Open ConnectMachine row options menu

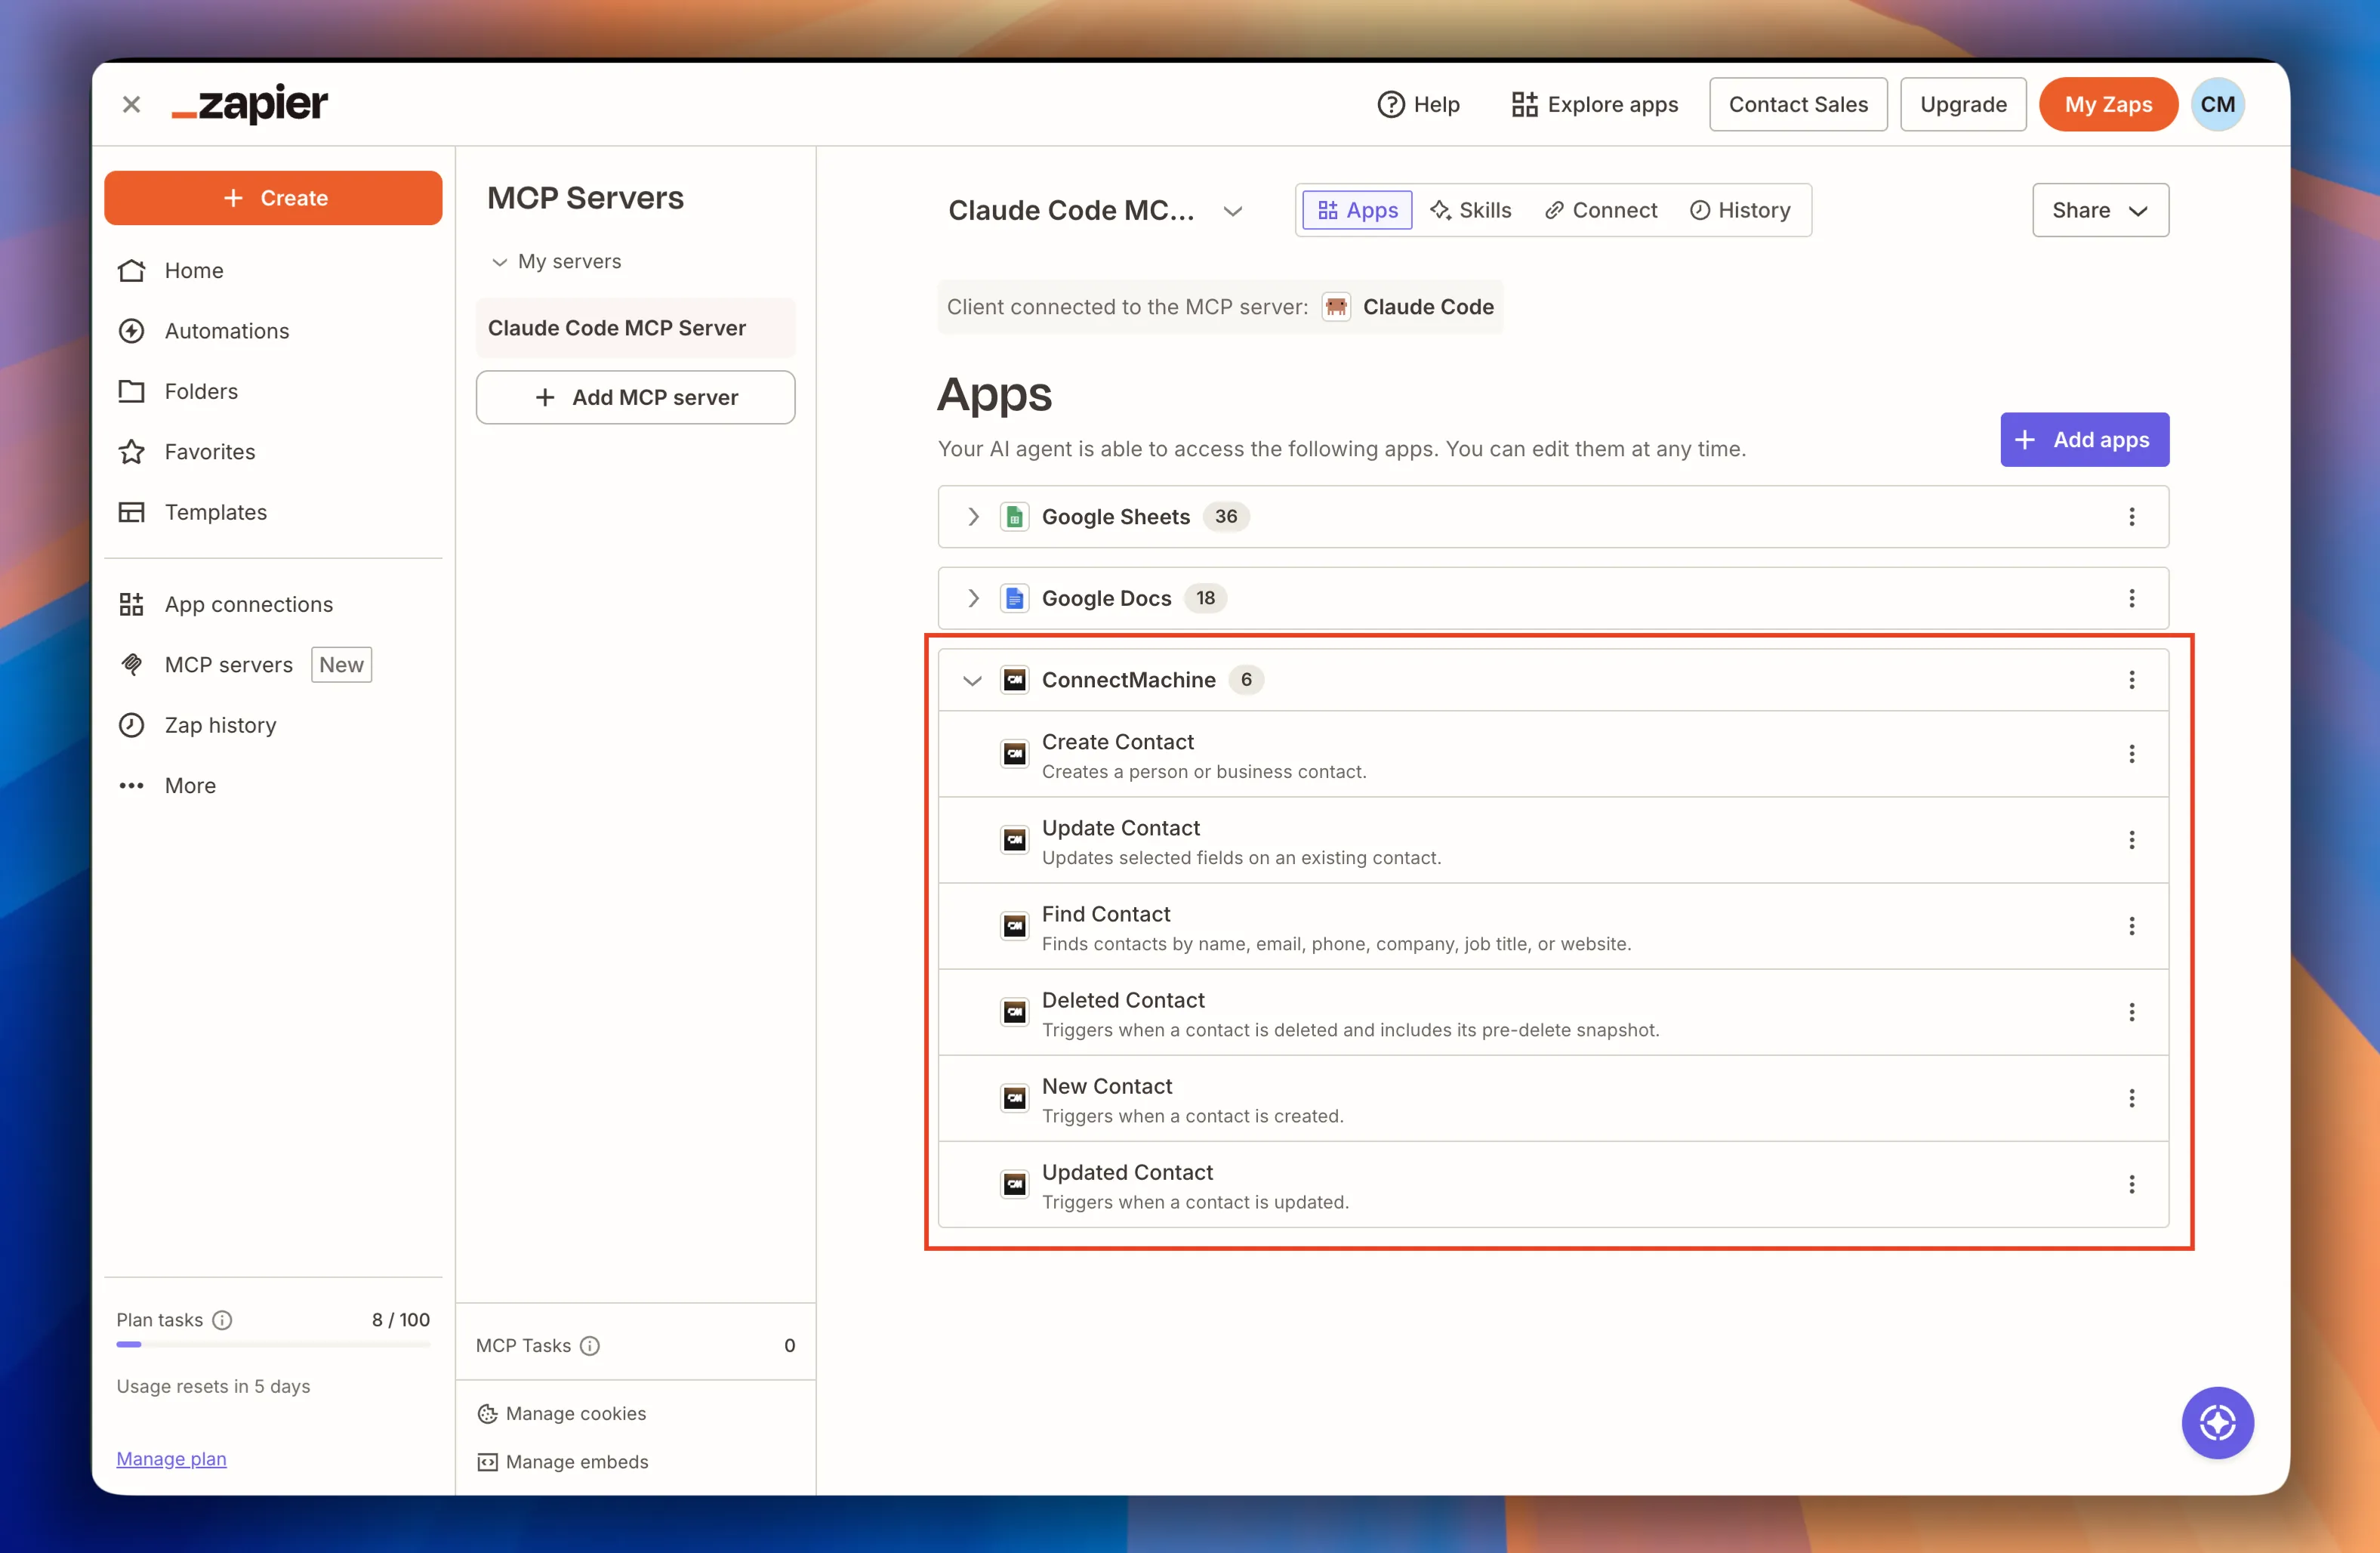tap(2131, 681)
